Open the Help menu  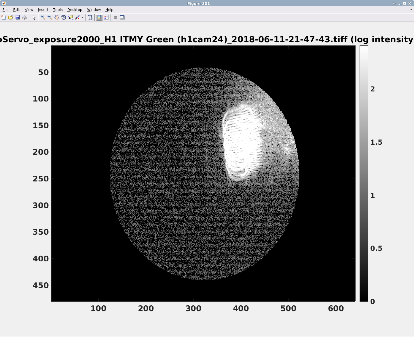109,9
